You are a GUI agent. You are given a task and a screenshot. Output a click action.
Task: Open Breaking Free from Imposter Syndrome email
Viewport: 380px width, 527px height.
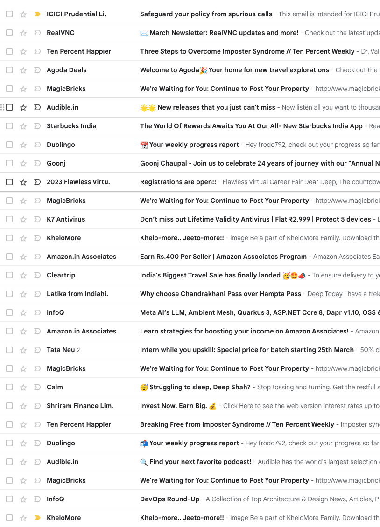(237, 424)
